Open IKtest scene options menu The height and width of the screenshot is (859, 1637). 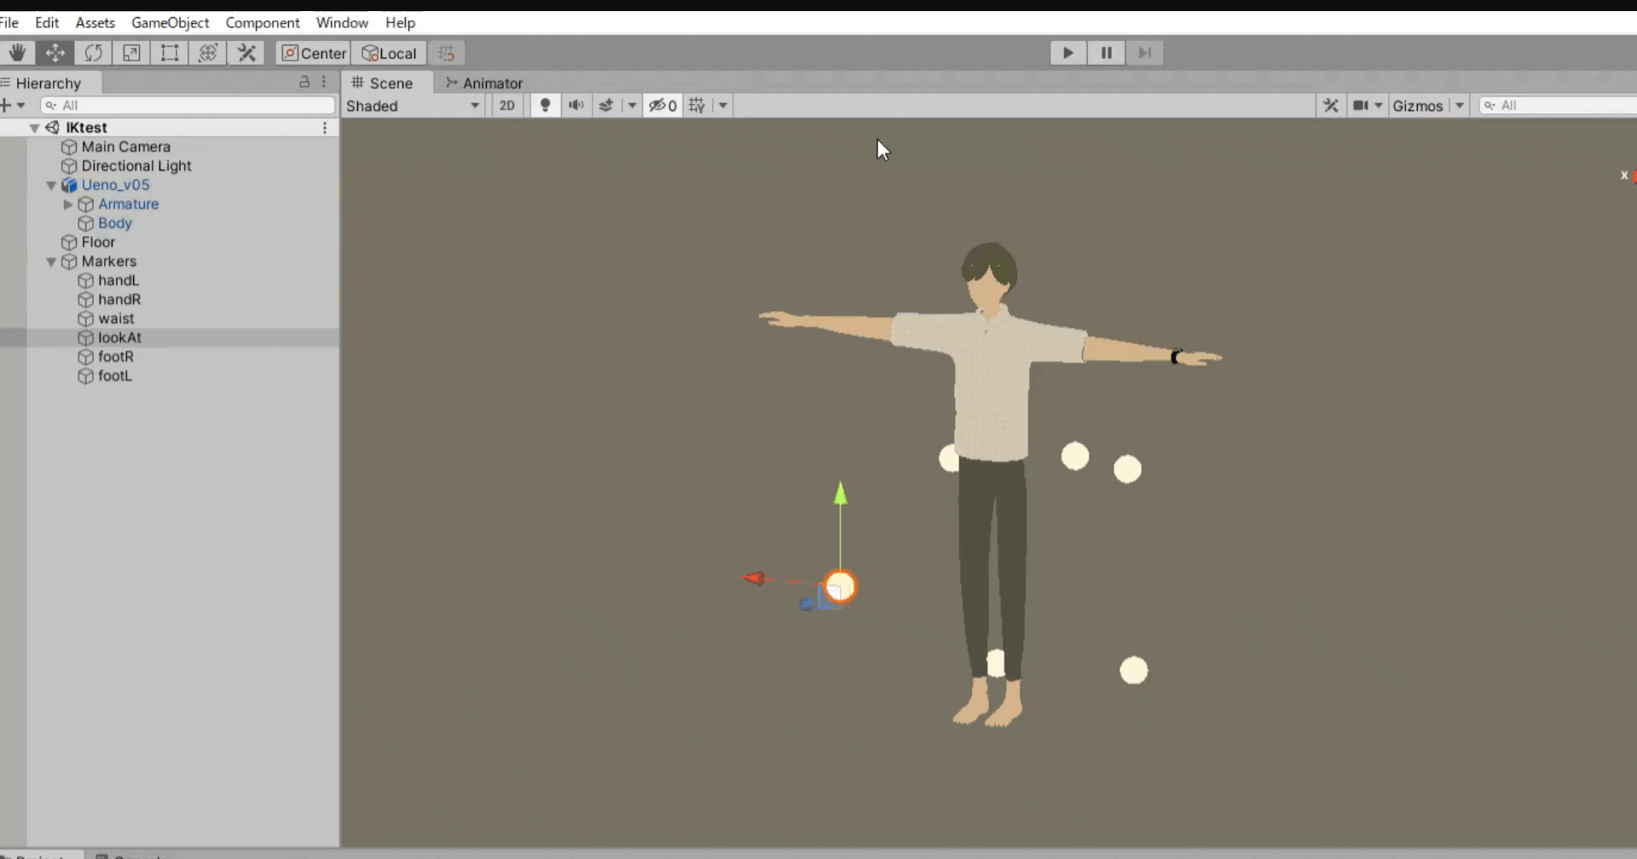coord(325,128)
